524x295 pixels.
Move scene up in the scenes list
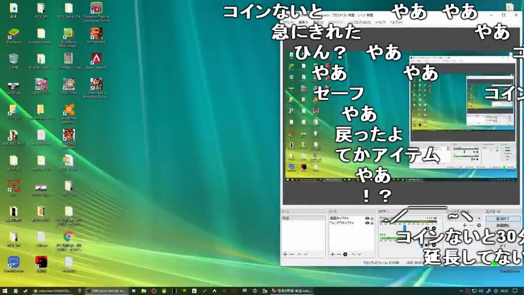(300, 255)
